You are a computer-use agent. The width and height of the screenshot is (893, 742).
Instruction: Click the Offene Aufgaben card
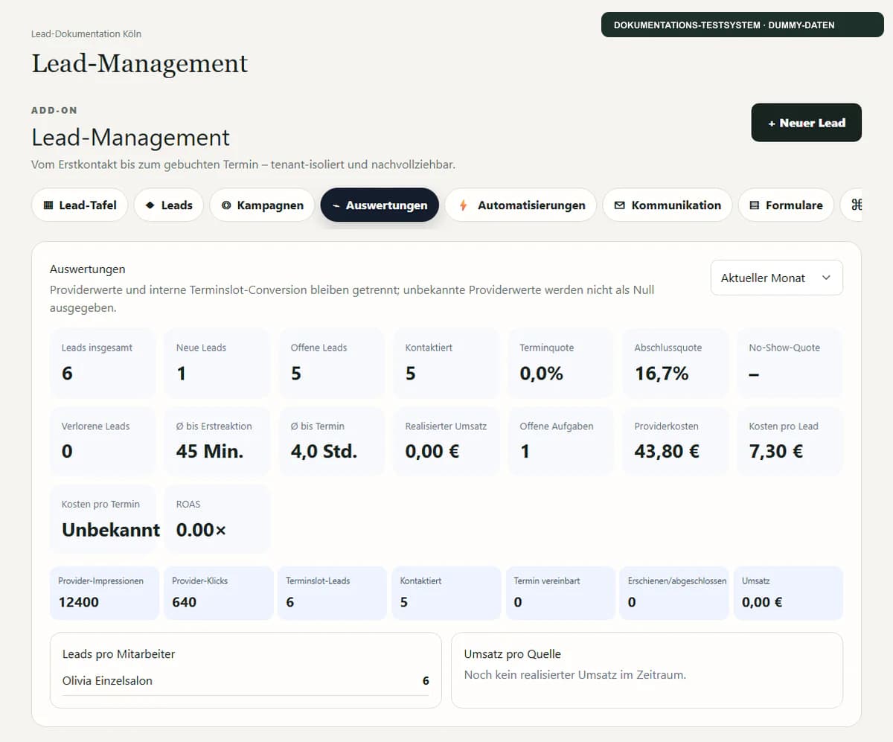coord(561,441)
